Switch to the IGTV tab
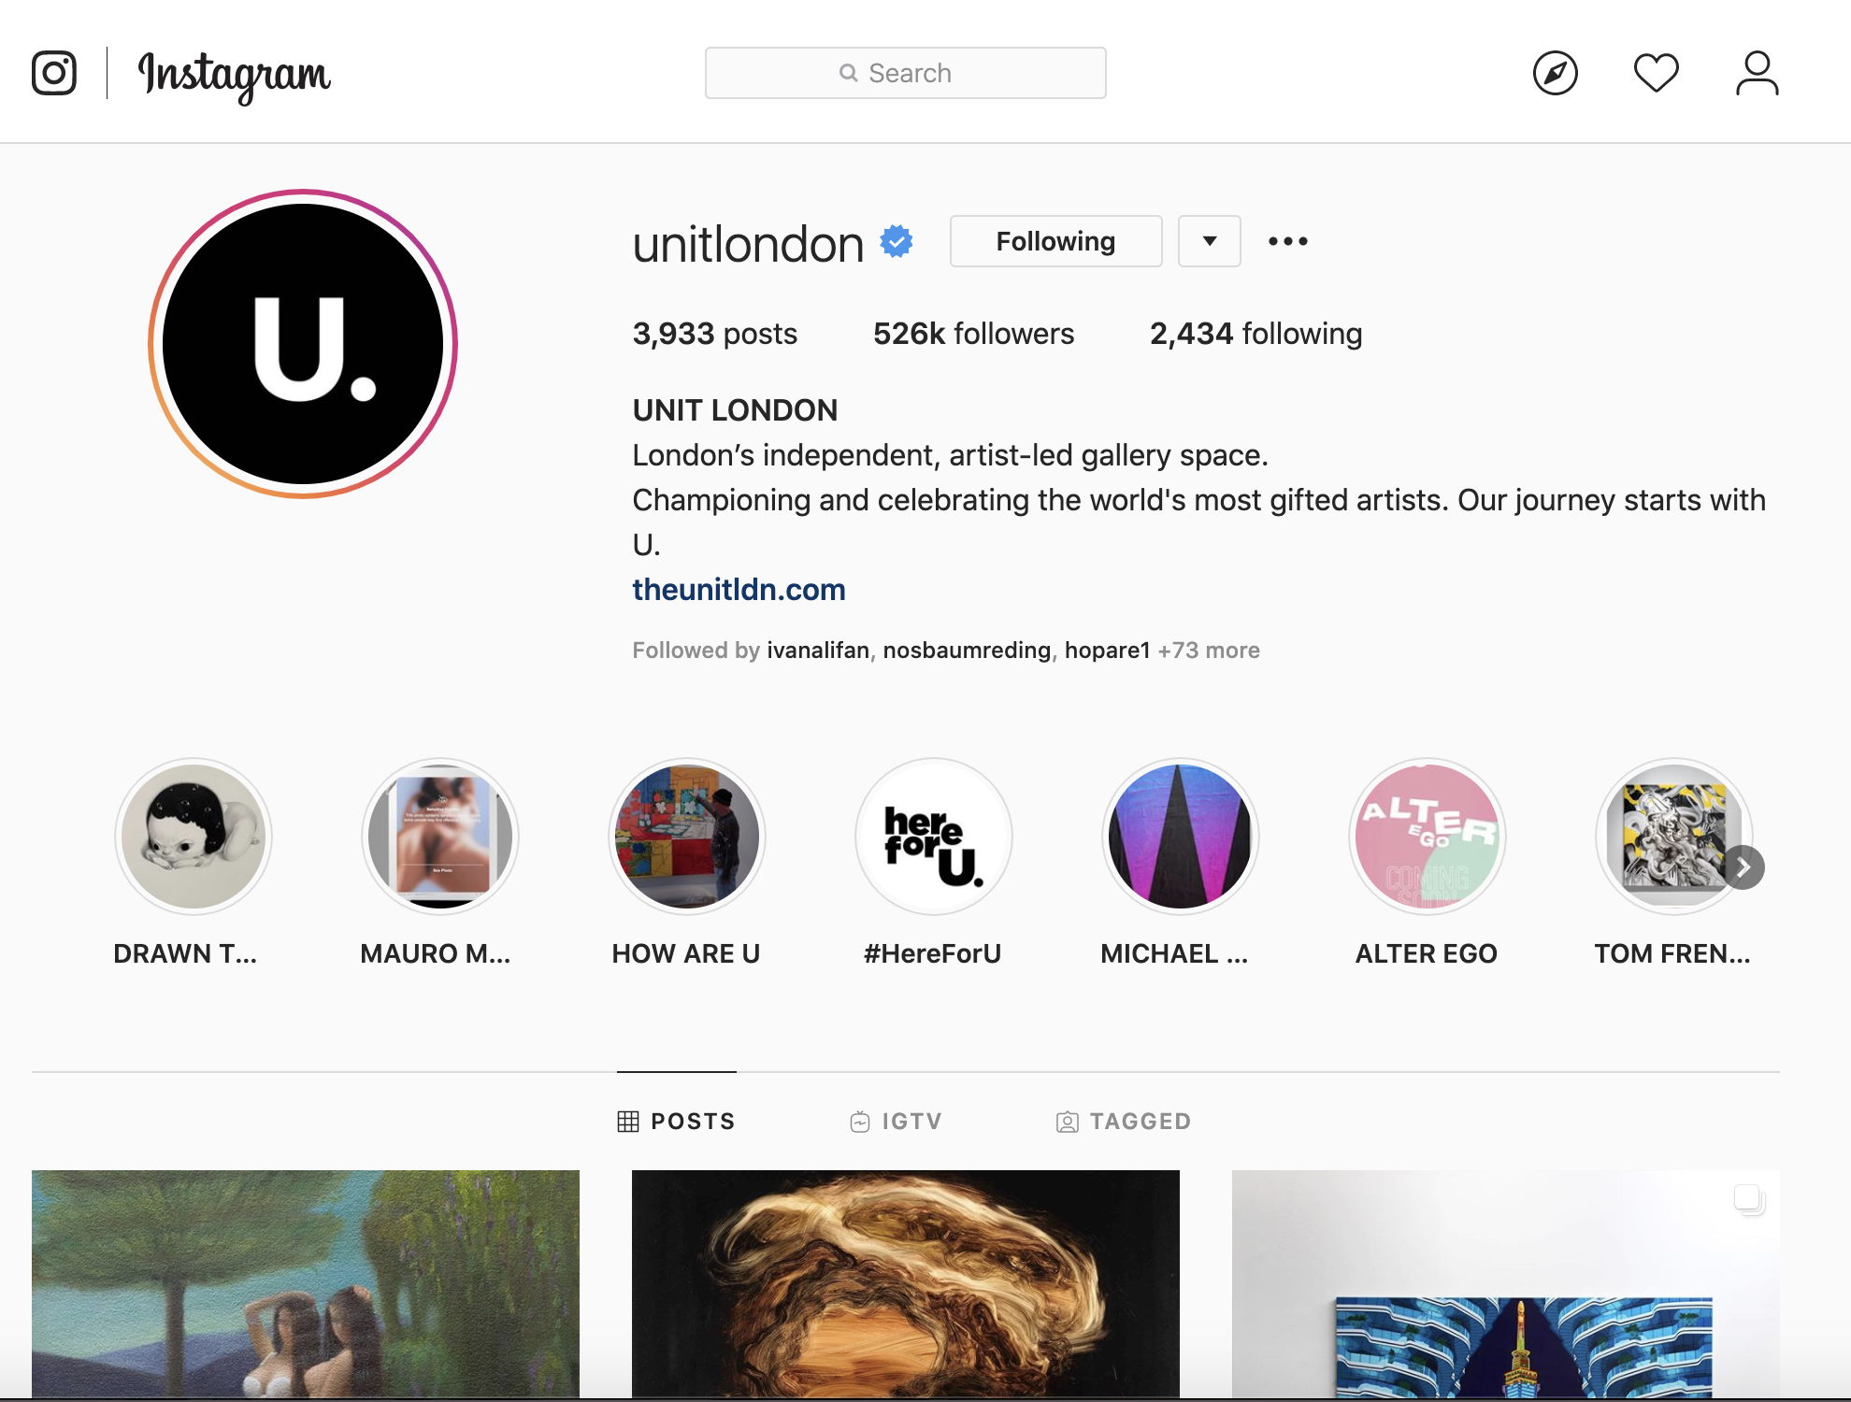 (897, 1121)
